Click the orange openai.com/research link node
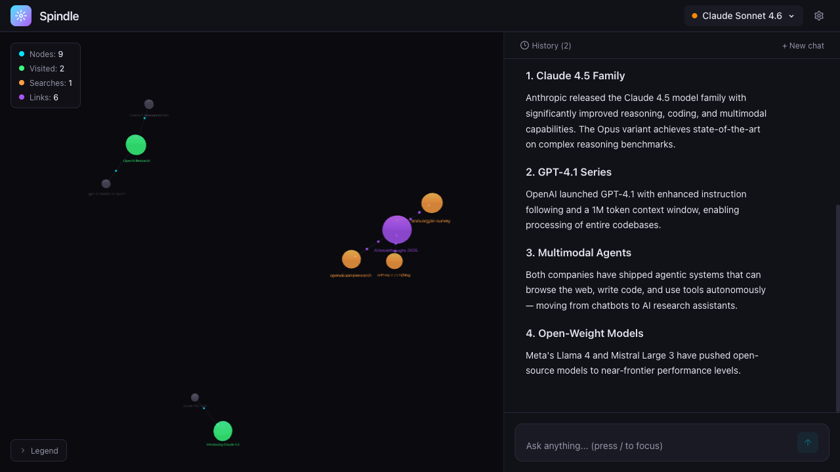Image resolution: width=840 pixels, height=472 pixels. (x=351, y=260)
